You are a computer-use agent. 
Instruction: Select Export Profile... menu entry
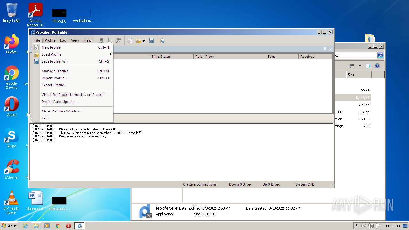coord(73,85)
